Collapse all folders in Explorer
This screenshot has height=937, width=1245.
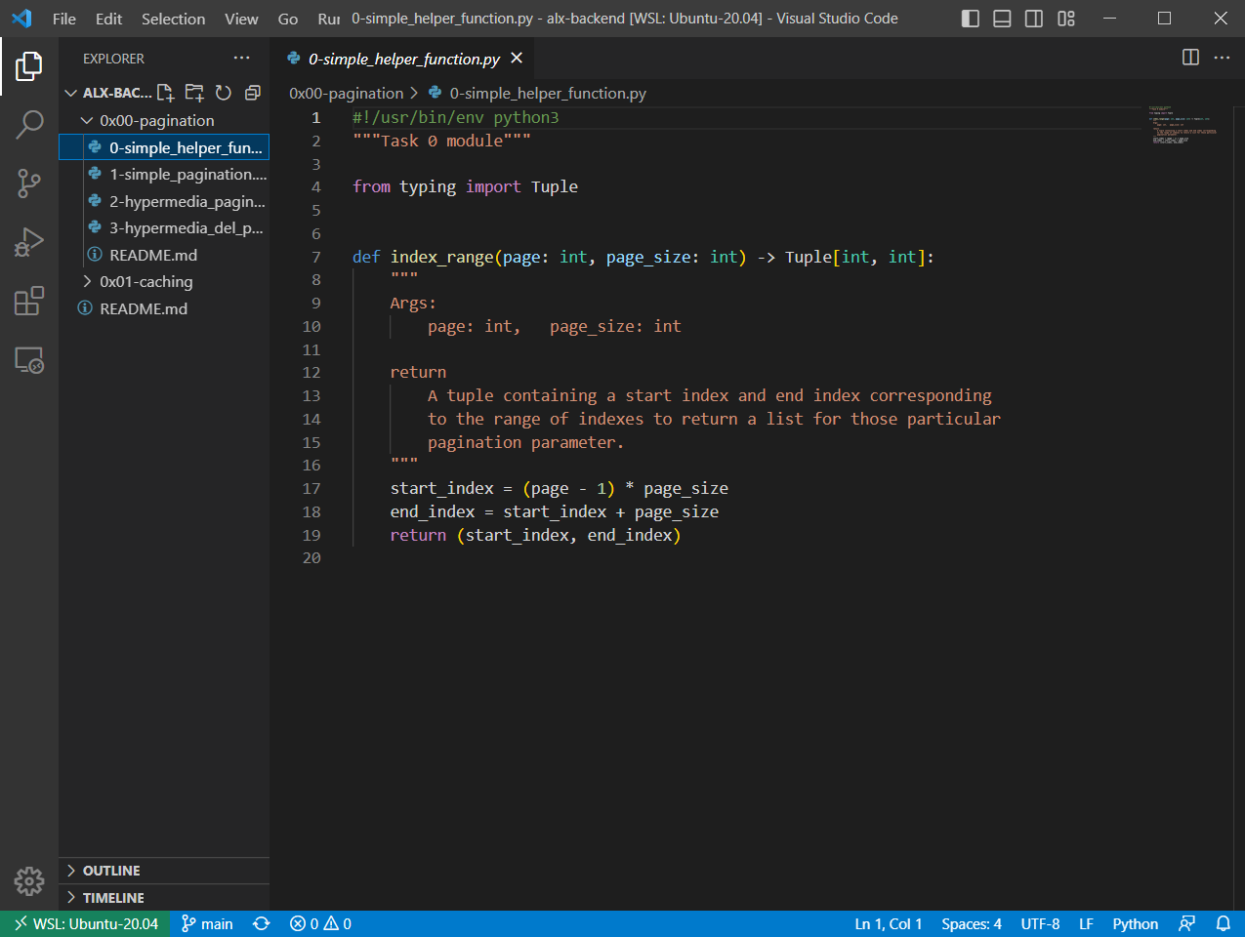(x=252, y=93)
